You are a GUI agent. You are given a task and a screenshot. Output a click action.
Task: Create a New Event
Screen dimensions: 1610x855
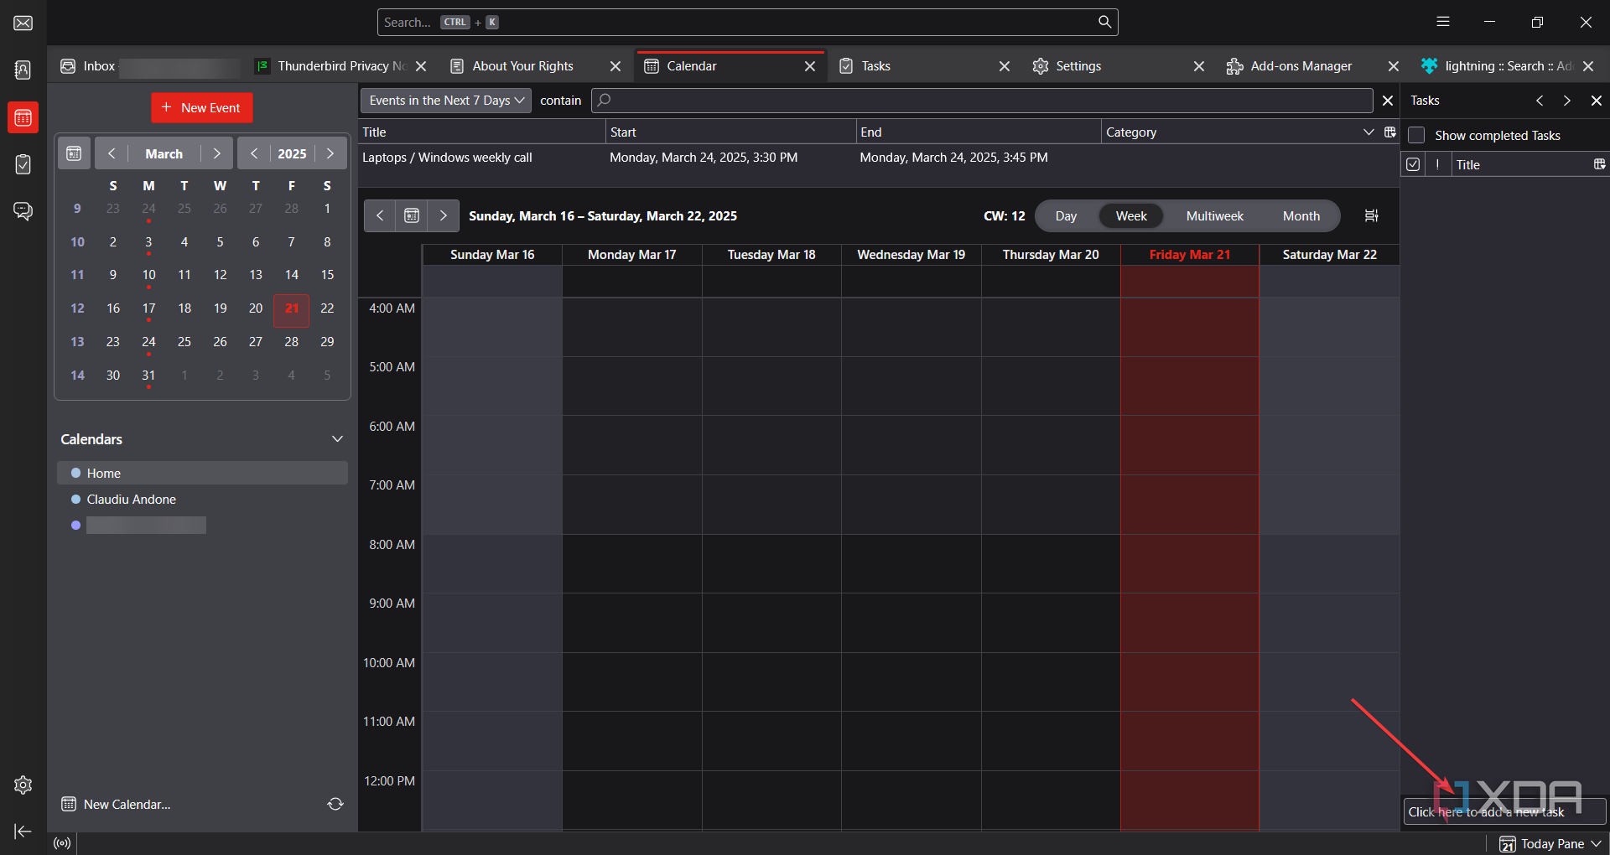(x=201, y=107)
